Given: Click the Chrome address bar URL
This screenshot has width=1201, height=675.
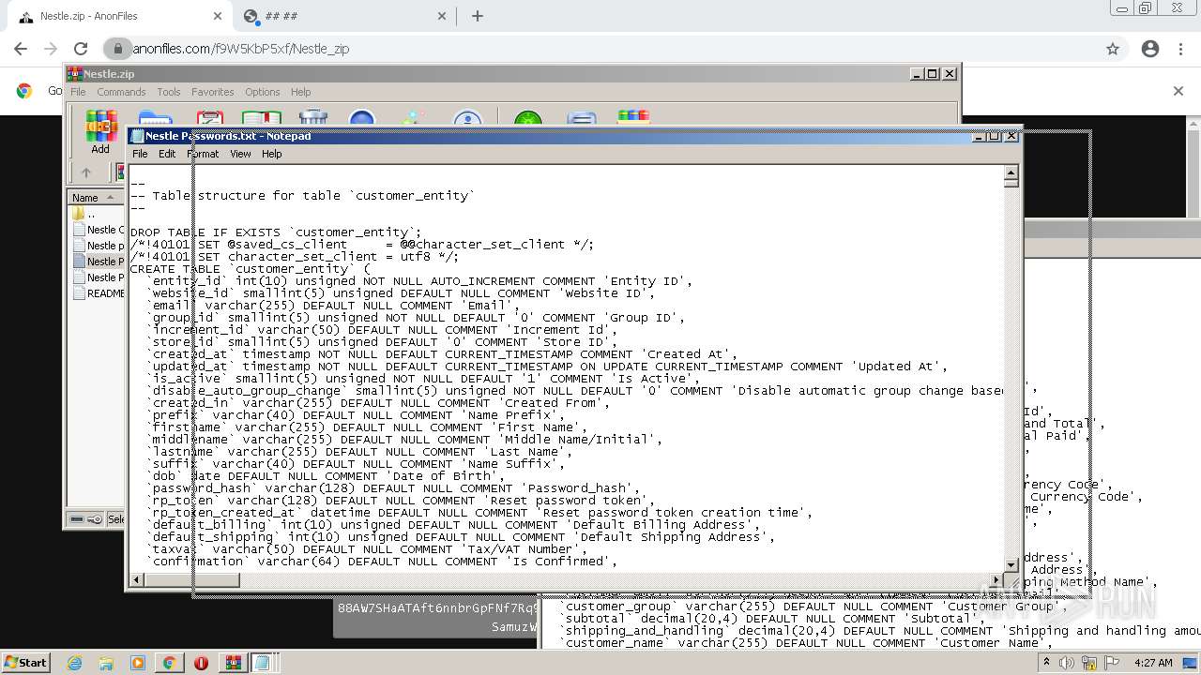Looking at the screenshot, I should [x=241, y=49].
